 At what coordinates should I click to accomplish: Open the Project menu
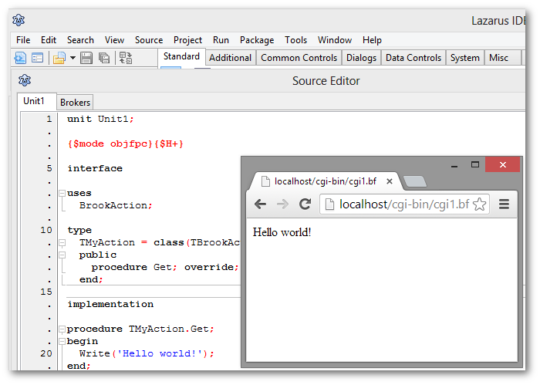coord(187,40)
